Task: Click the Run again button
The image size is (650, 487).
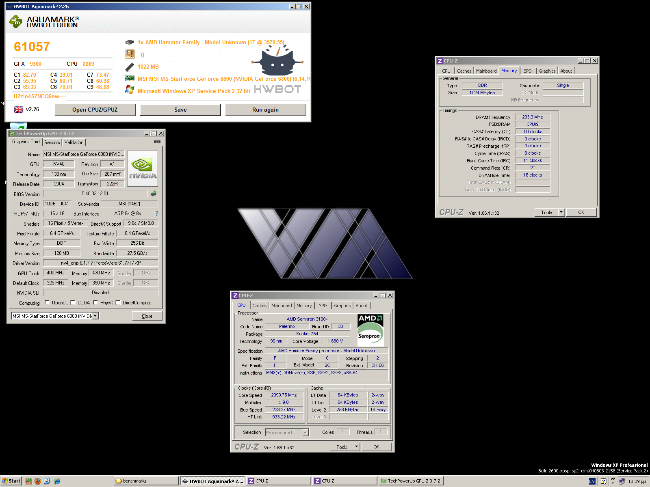Action: pyautogui.click(x=265, y=110)
